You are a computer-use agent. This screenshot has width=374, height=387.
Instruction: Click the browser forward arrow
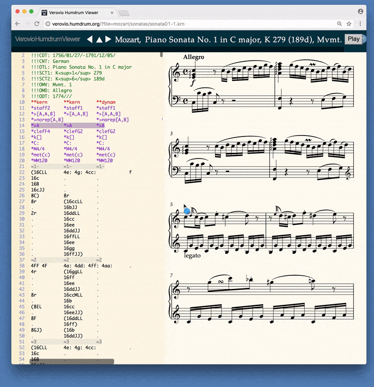(27, 24)
